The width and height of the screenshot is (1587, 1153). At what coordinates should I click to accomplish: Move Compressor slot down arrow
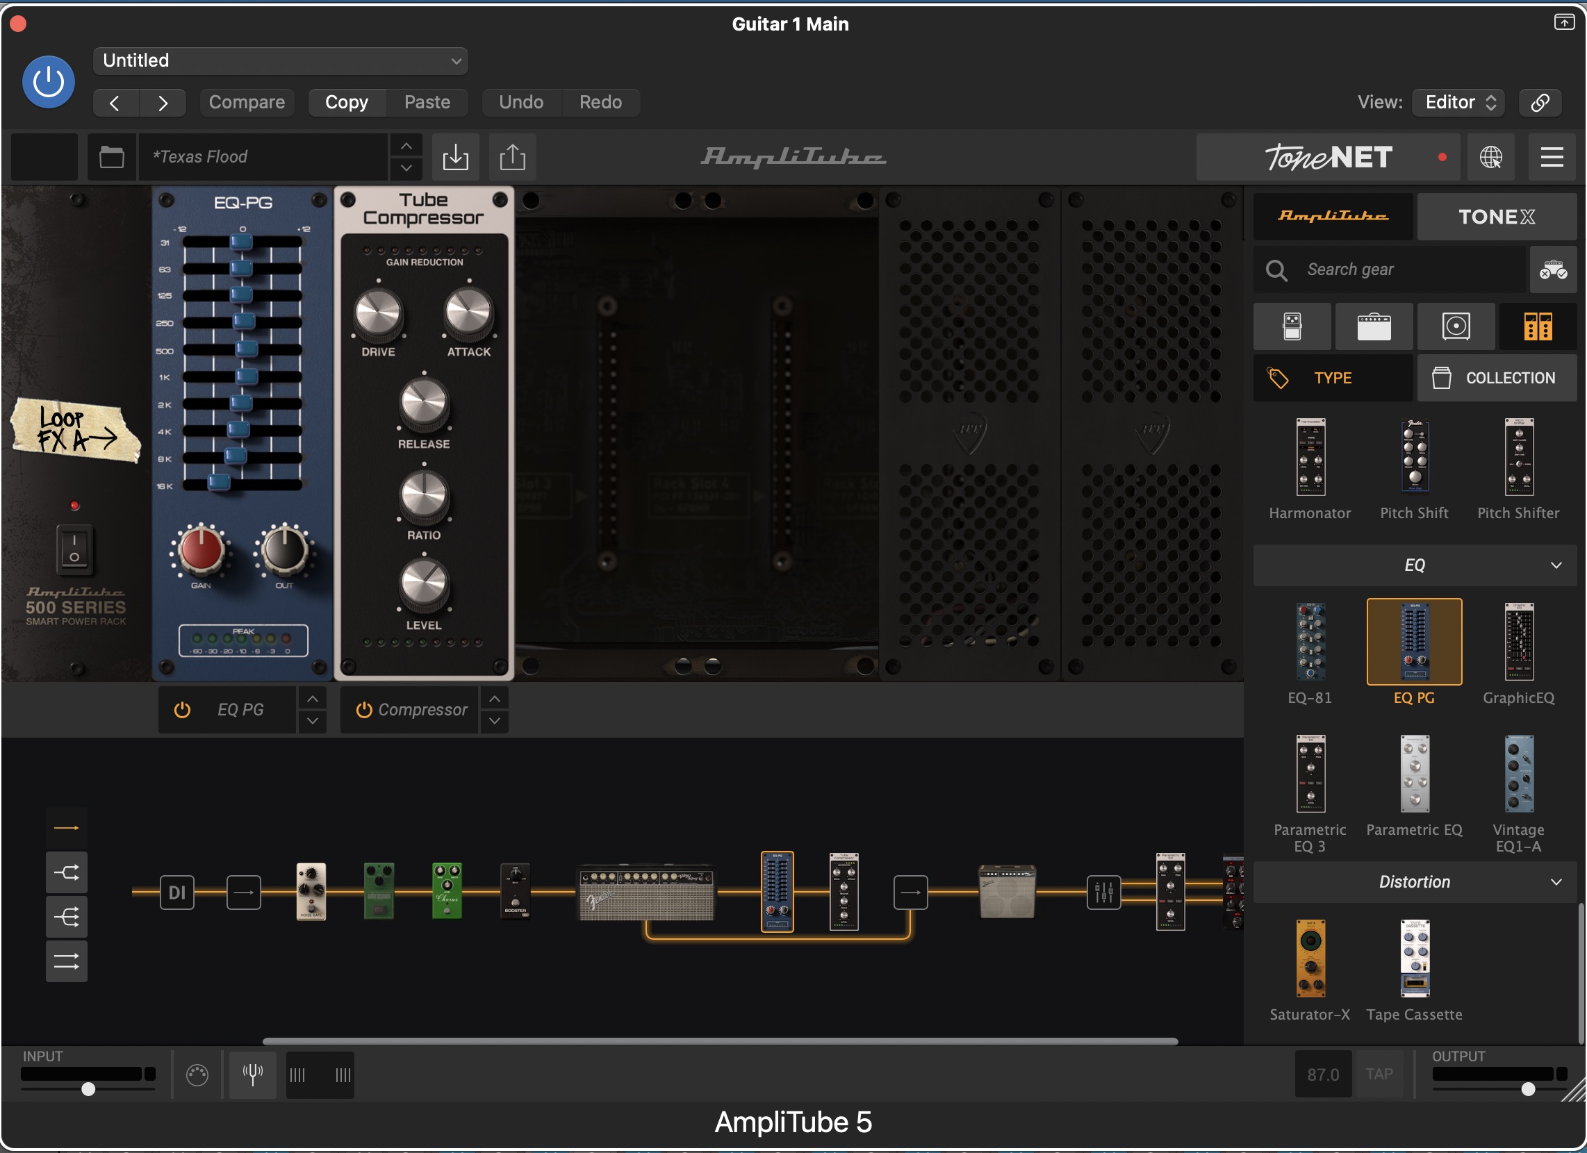[494, 722]
